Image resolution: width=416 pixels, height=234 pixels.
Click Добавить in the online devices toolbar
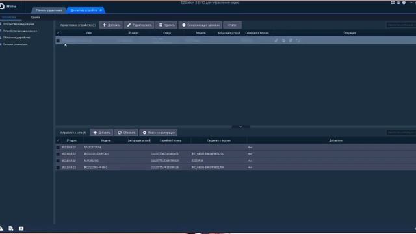coord(101,133)
